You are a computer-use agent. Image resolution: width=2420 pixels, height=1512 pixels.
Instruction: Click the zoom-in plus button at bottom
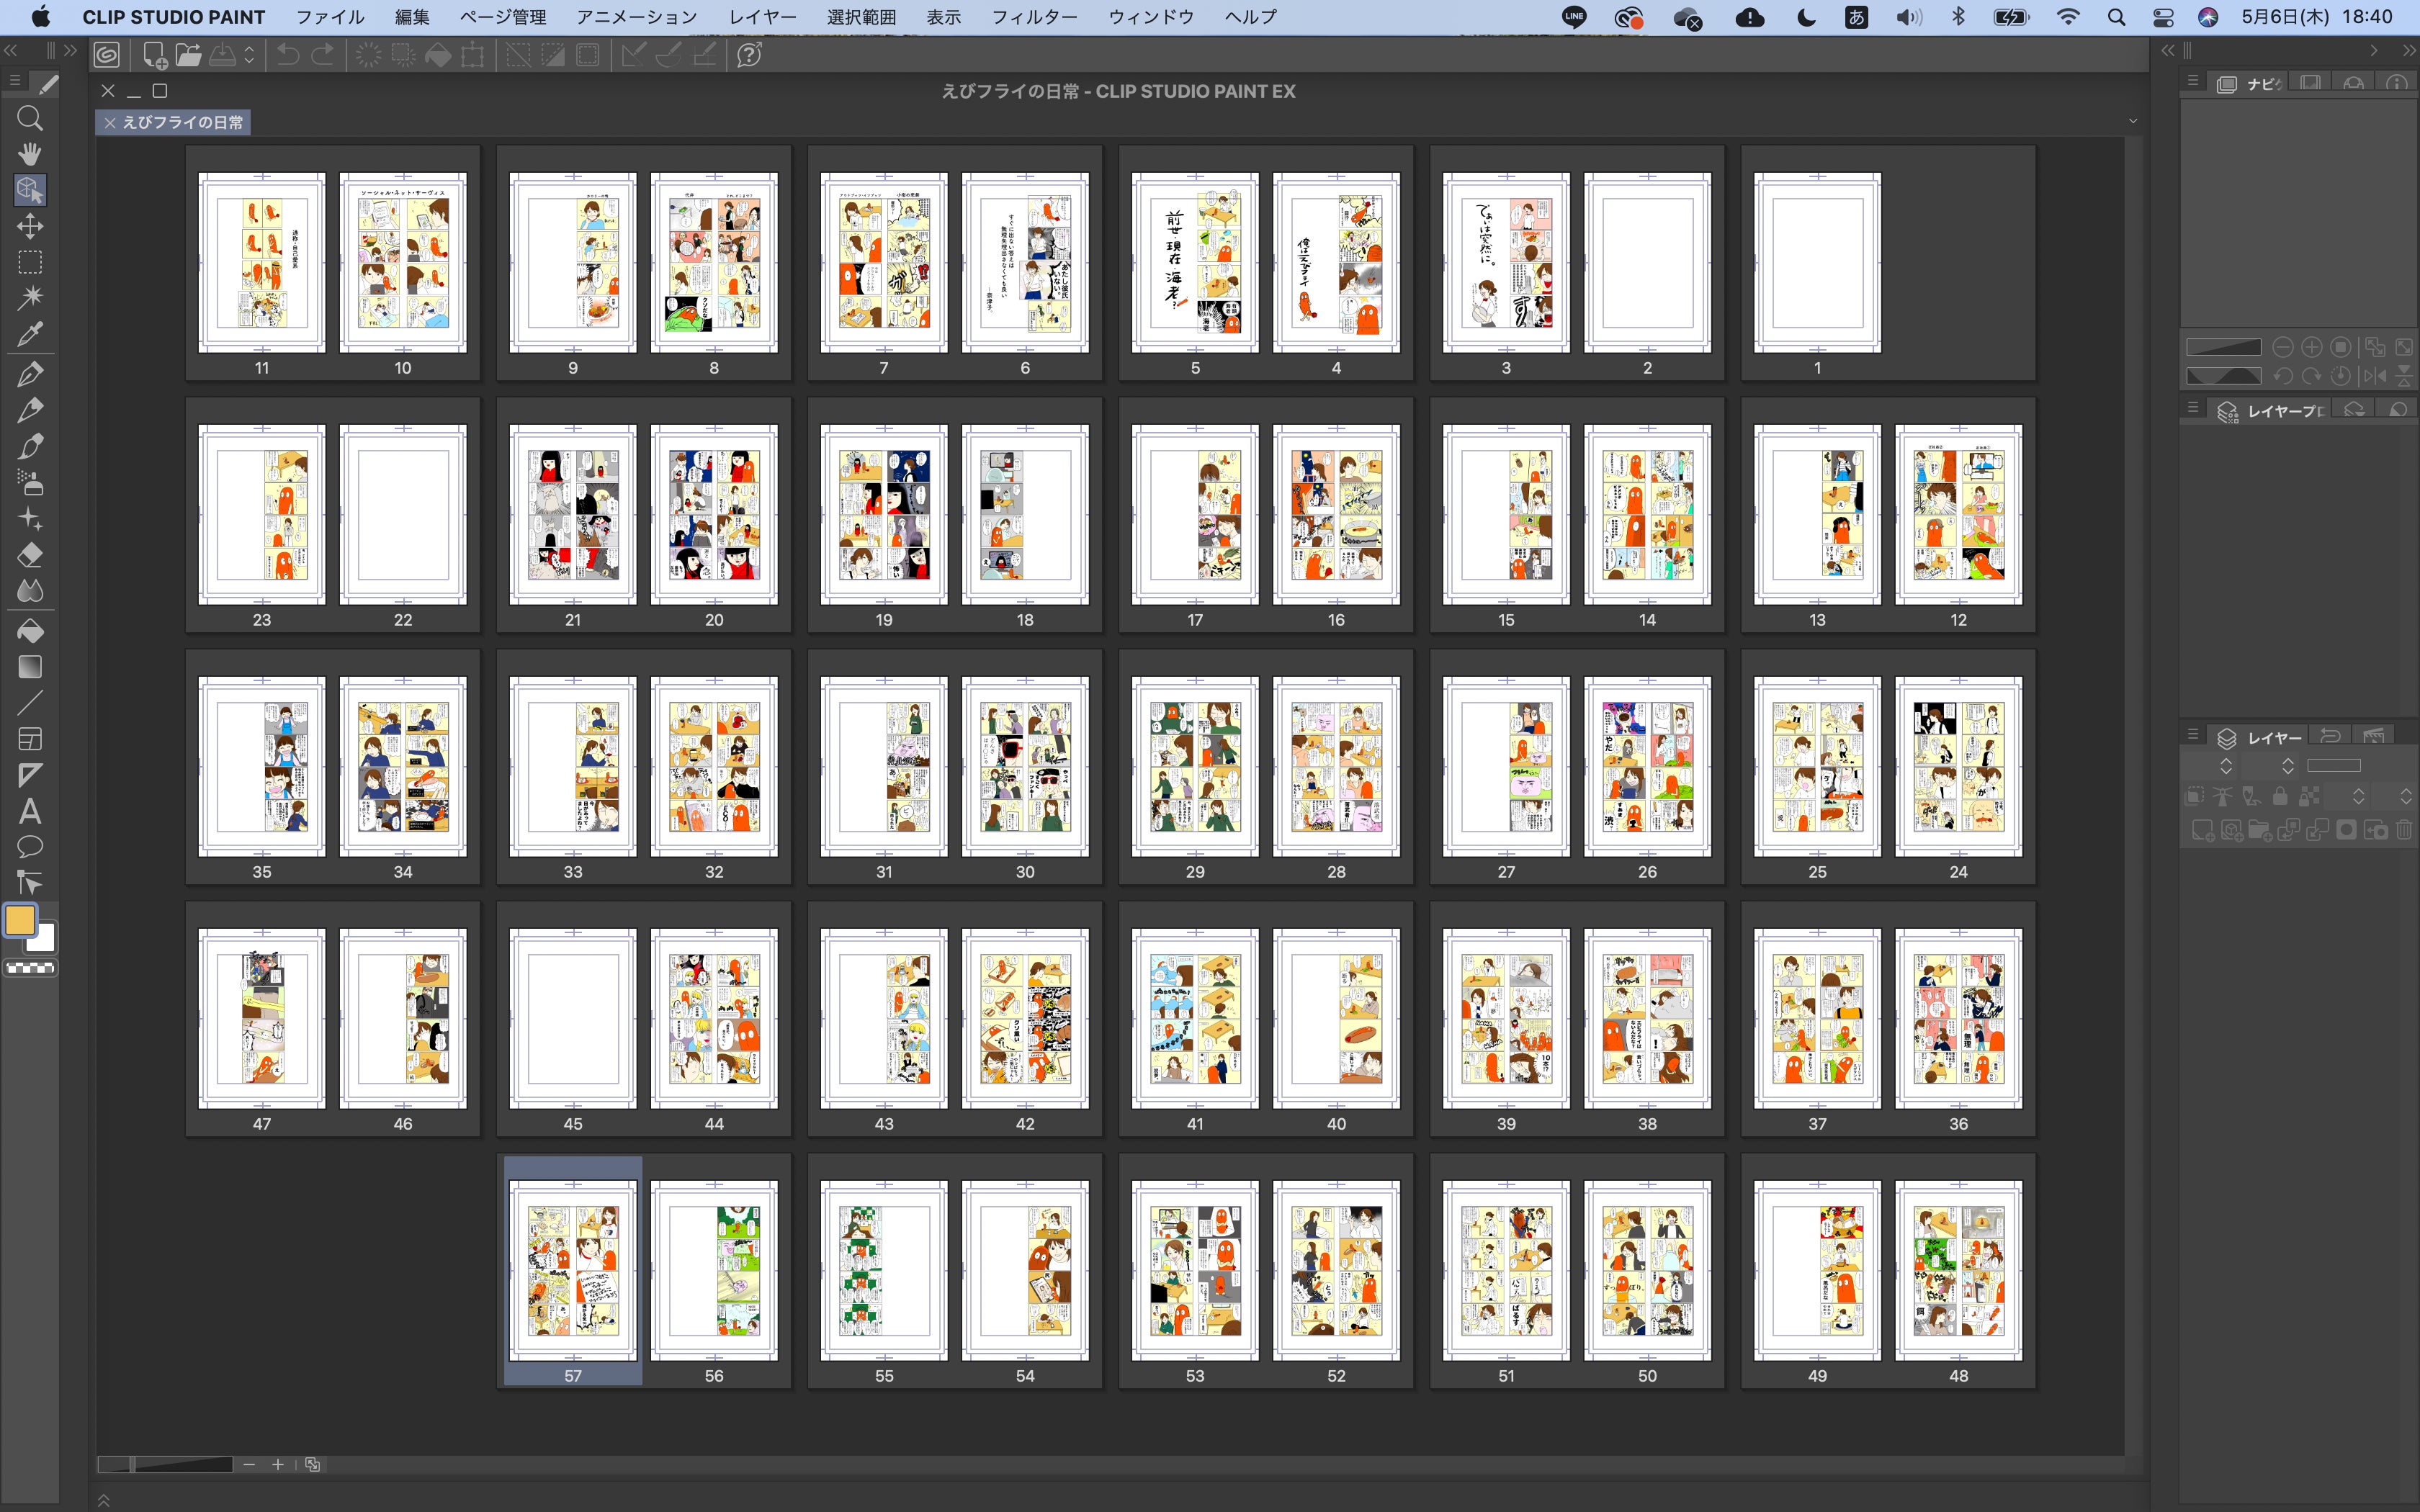point(278,1464)
